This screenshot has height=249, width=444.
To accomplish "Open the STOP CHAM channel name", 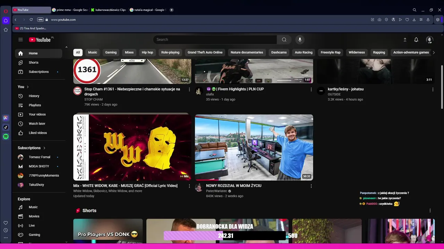I will coord(93,100).
